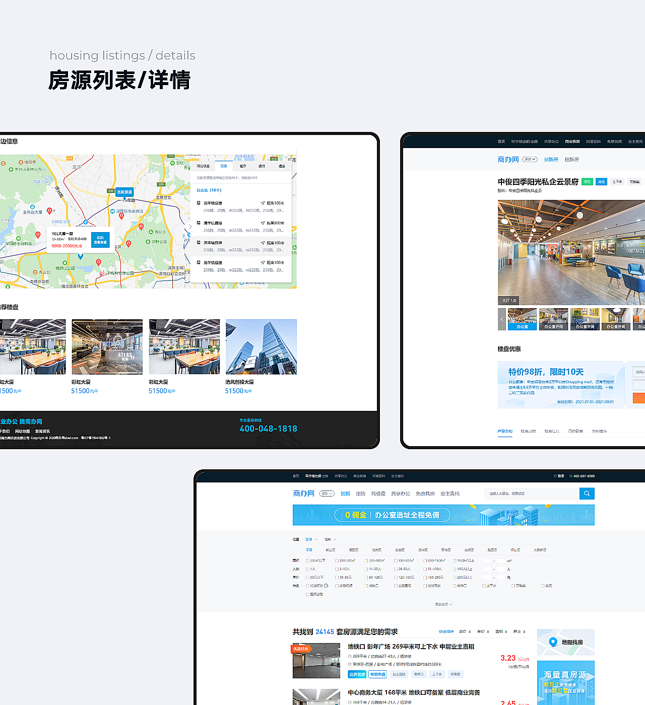The height and width of the screenshot is (705, 645).
Task: Expand the 更多选项 filter options
Action: click(x=443, y=604)
